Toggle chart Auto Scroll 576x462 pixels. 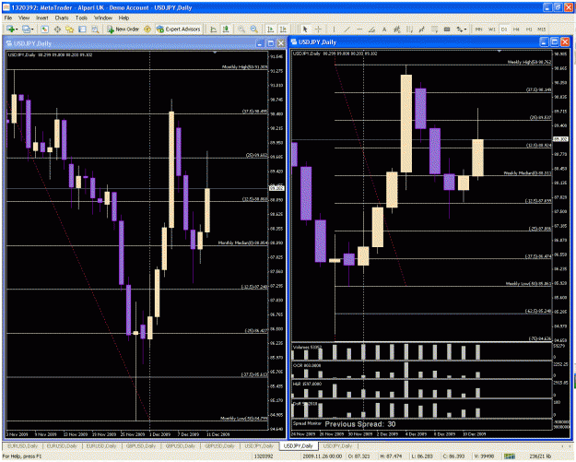tap(270, 29)
